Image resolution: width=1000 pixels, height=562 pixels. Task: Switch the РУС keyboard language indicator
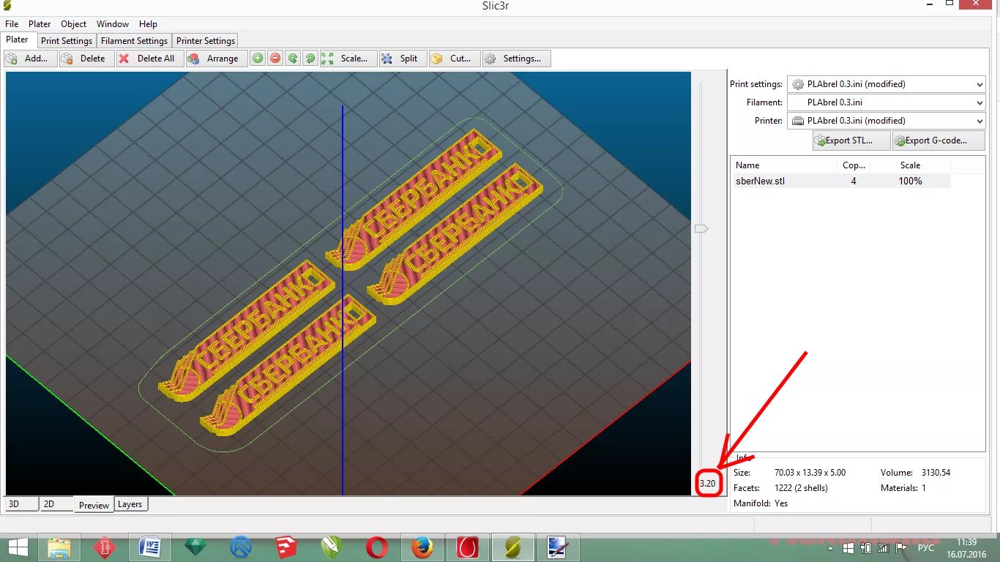pos(926,547)
